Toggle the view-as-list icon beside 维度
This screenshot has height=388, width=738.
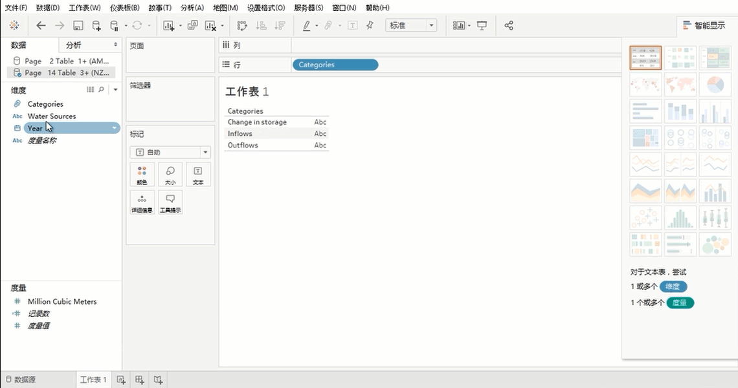pos(91,90)
